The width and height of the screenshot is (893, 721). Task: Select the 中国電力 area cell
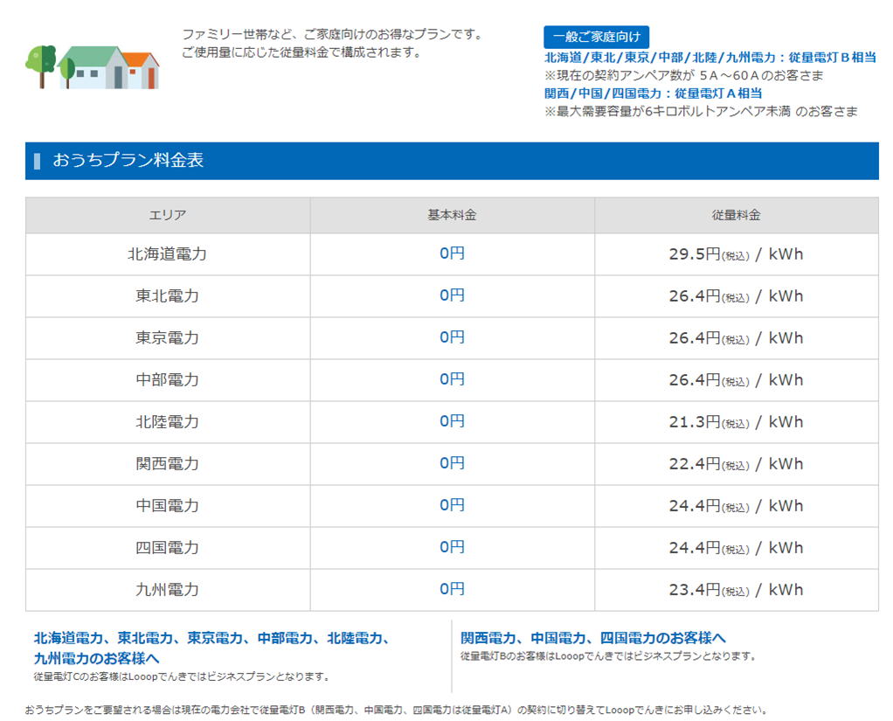pos(168,506)
